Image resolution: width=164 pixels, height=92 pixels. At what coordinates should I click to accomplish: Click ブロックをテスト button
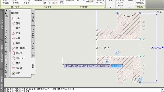[27, 2]
